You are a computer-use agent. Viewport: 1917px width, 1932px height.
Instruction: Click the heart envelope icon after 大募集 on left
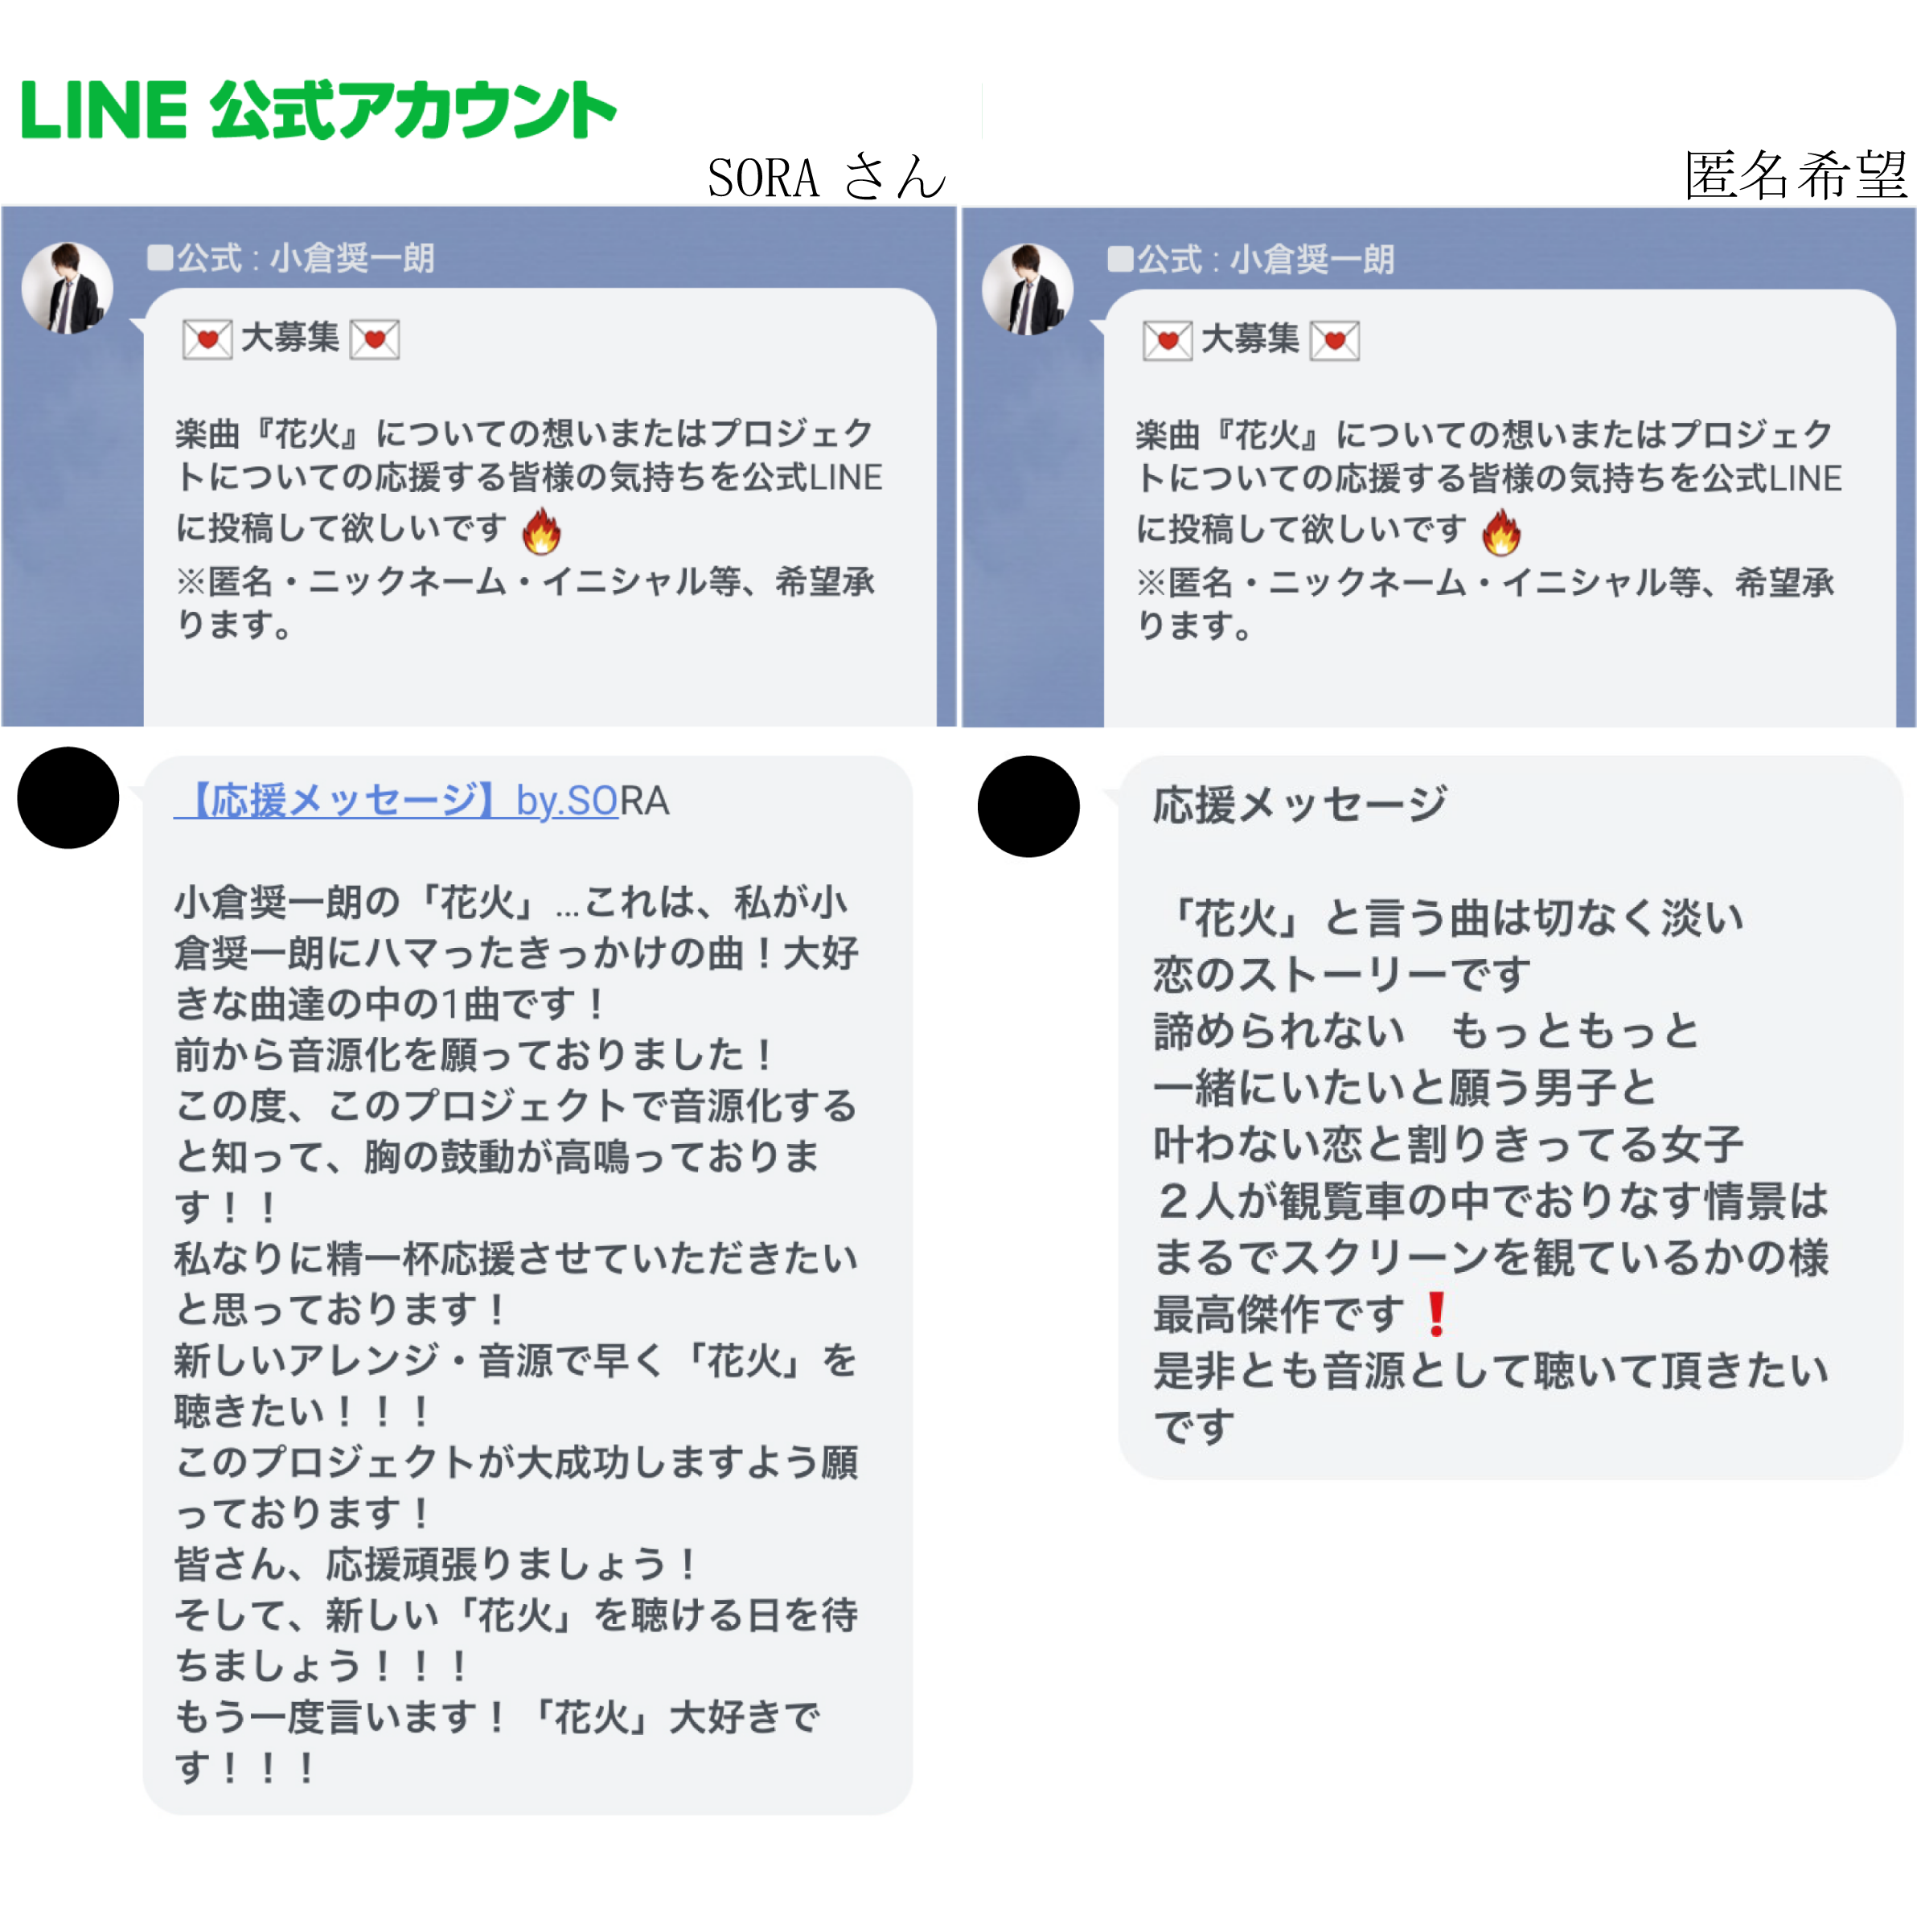click(x=374, y=339)
